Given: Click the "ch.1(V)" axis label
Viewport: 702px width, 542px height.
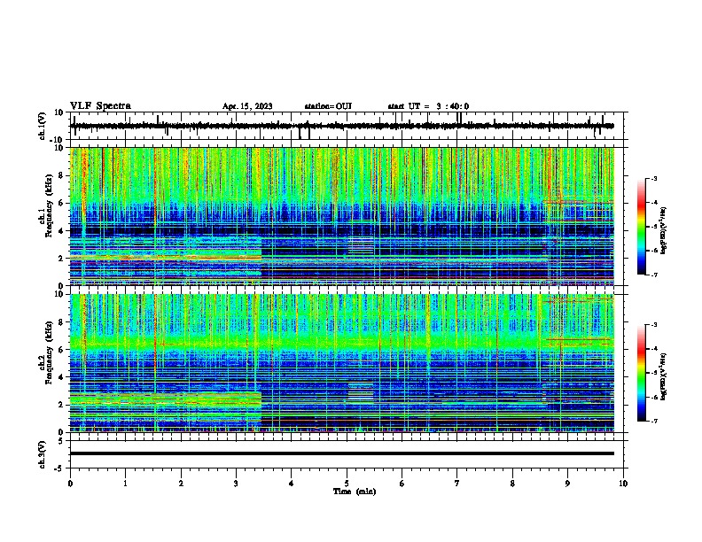Looking at the screenshot, I should click(43, 126).
